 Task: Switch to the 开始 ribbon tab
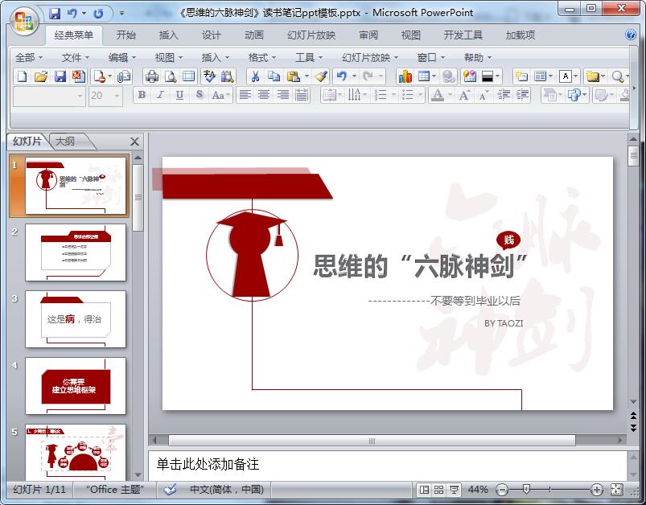pos(125,35)
